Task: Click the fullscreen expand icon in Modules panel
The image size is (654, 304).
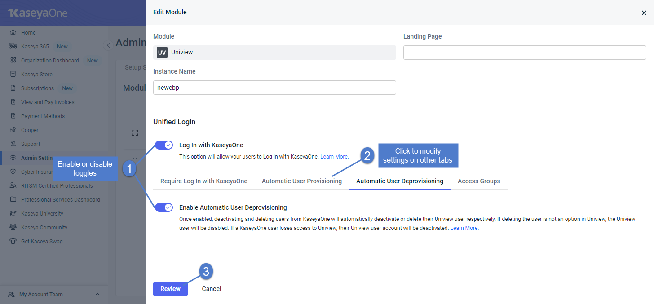Action: pyautogui.click(x=134, y=132)
